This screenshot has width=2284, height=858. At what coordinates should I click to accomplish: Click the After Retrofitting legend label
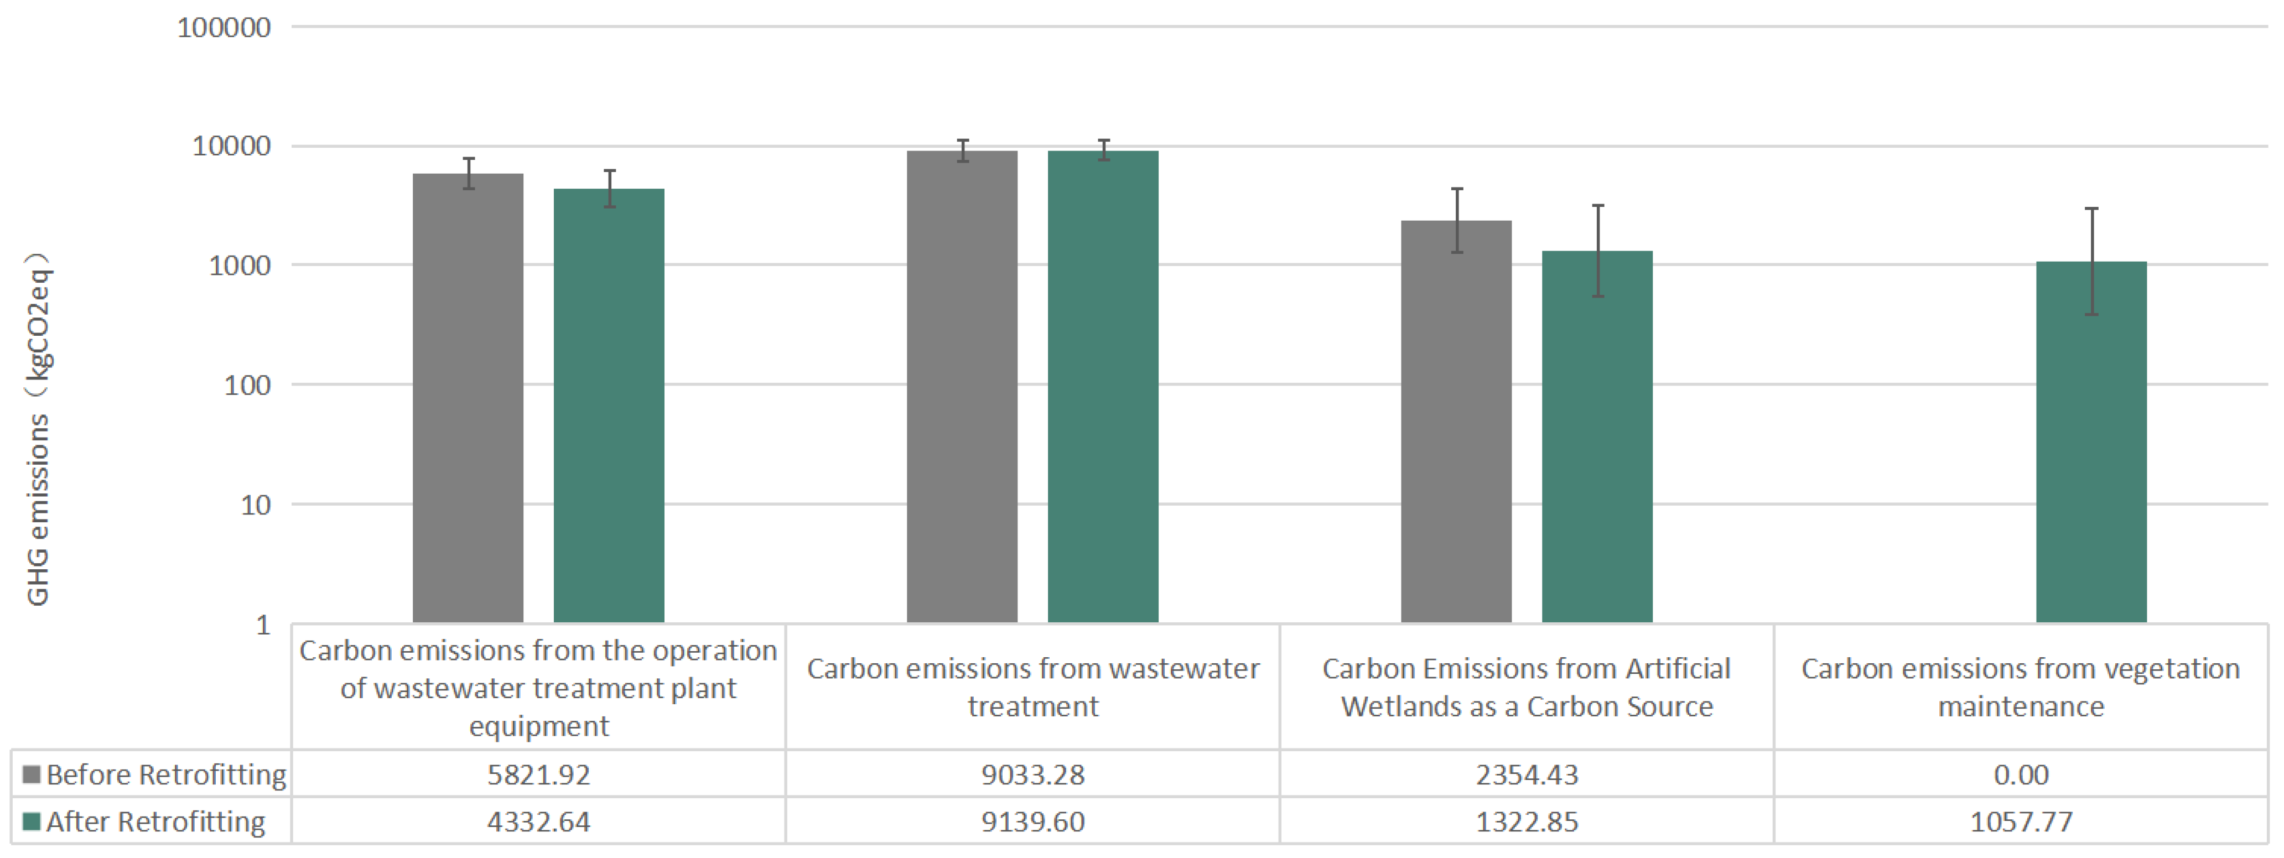tap(155, 821)
